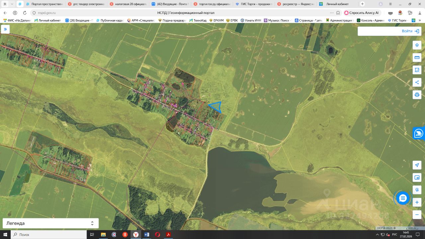425x239 pixels.
Task: Switch the РУС keyboard language indicator
Action: click(x=394, y=235)
